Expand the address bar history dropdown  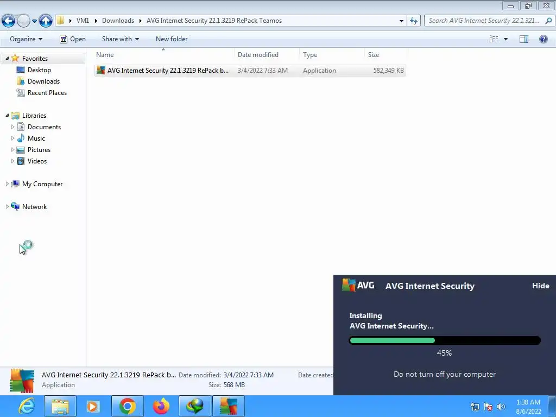401,21
